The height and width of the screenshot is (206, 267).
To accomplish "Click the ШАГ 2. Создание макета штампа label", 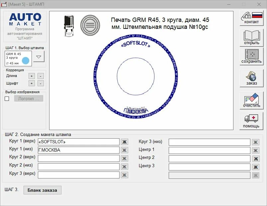I will 38,134.
